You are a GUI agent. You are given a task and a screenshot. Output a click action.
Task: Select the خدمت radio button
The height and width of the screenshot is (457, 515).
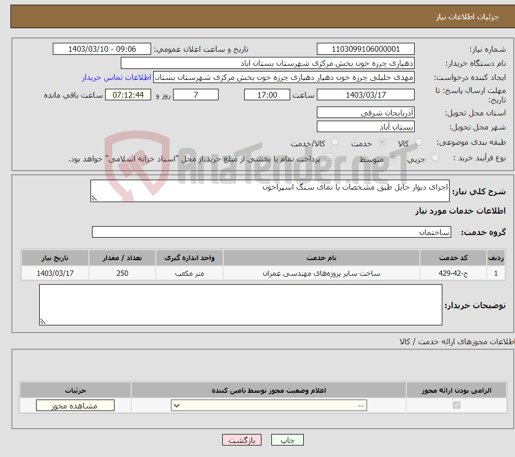tap(382, 142)
